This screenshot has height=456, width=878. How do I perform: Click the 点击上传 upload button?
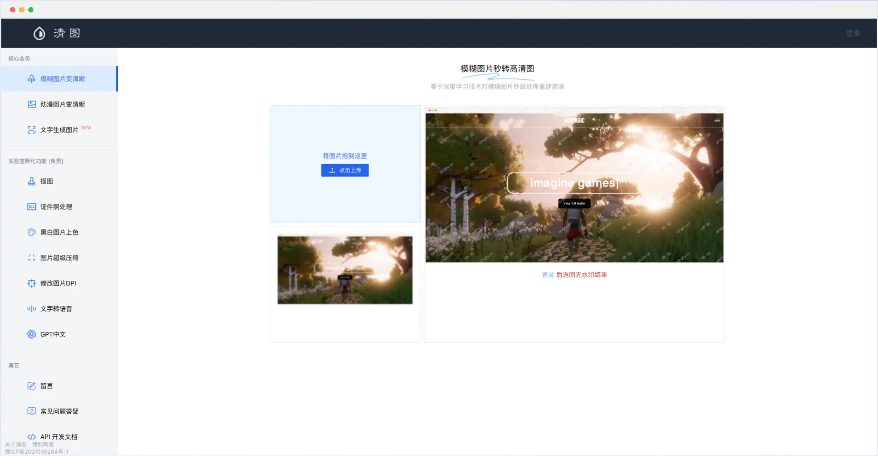pyautogui.click(x=345, y=171)
